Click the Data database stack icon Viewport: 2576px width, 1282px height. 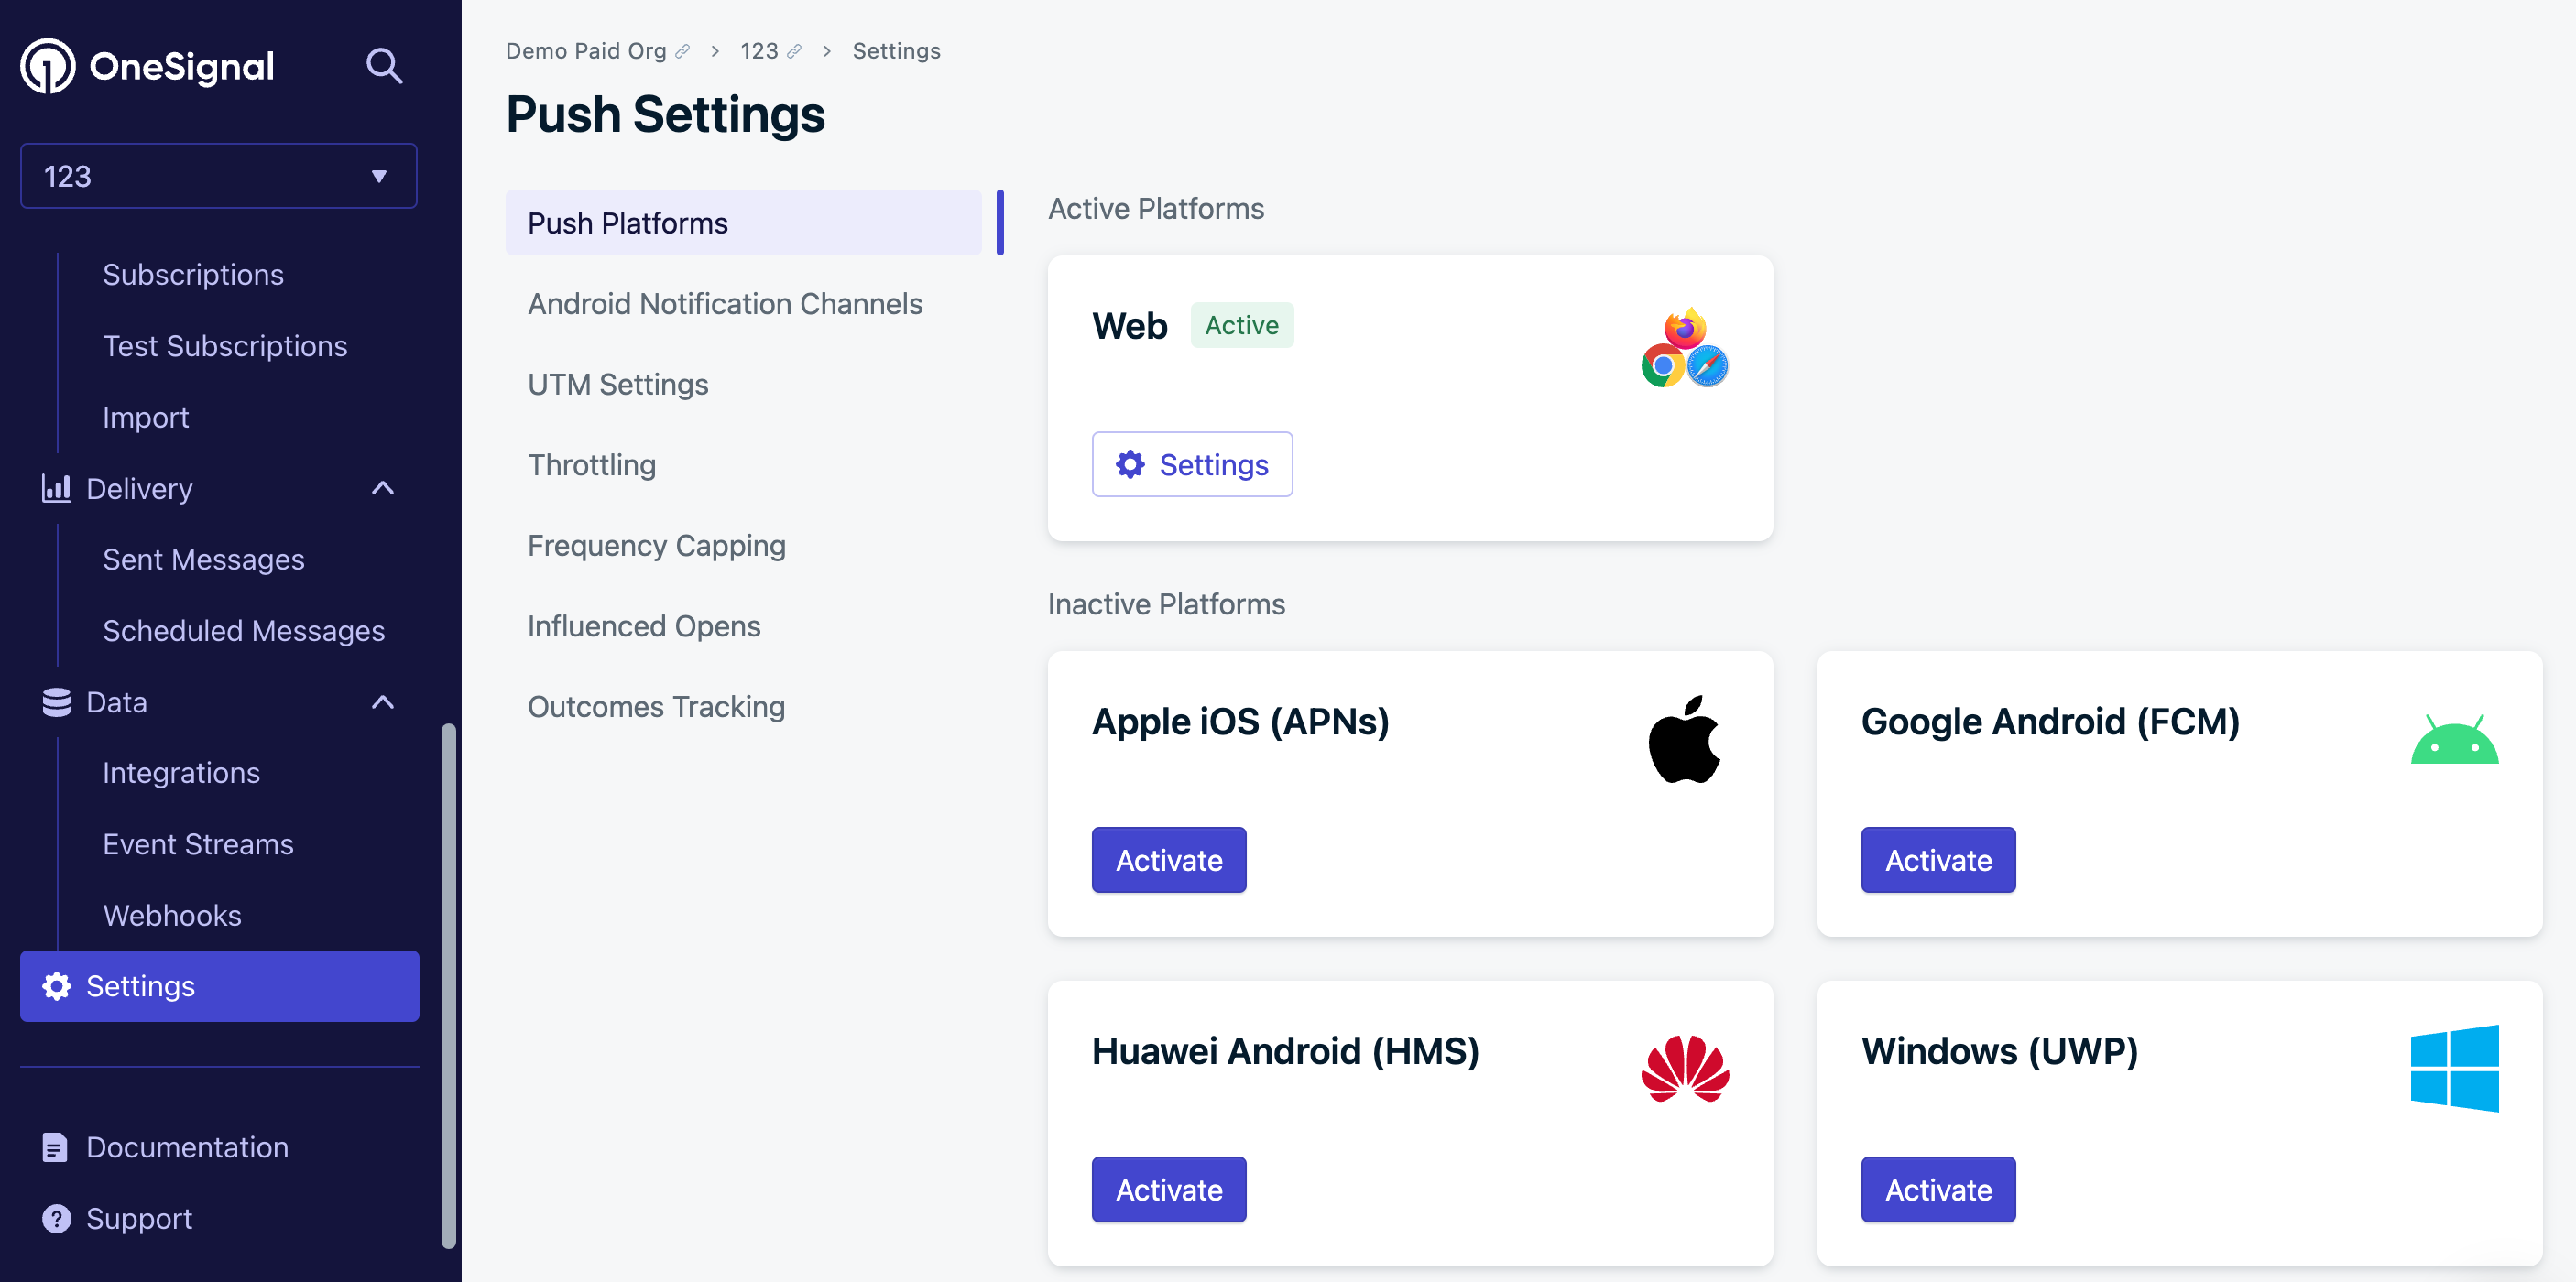pos(56,701)
